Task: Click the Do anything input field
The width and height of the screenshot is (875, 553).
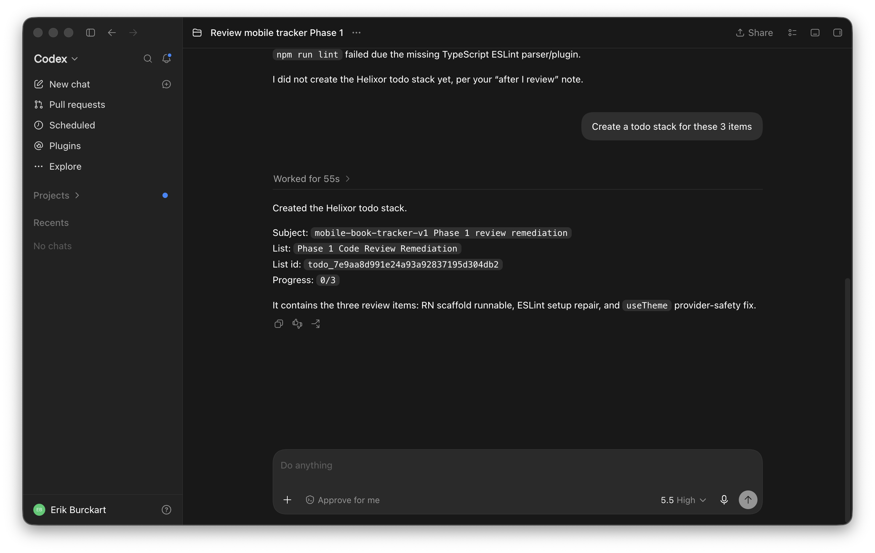Action: pos(517,465)
